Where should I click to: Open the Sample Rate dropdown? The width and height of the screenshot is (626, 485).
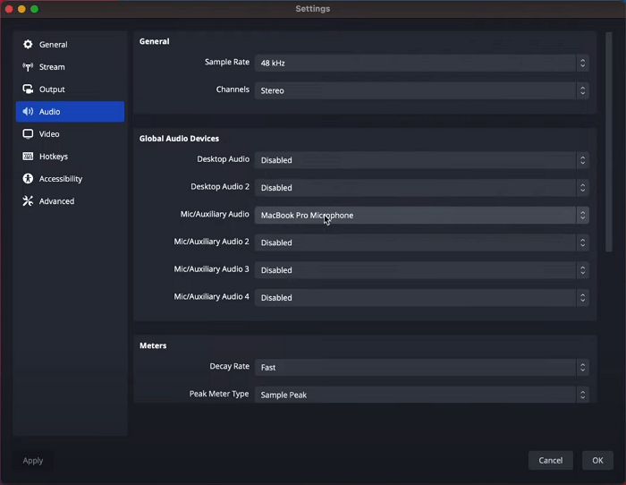pos(421,64)
